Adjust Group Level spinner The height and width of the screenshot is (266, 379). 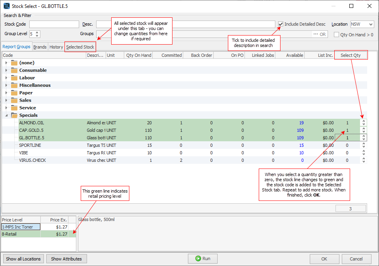click(x=38, y=34)
